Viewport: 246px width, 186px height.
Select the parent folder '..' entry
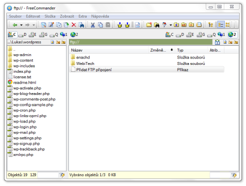[x=12, y=49]
